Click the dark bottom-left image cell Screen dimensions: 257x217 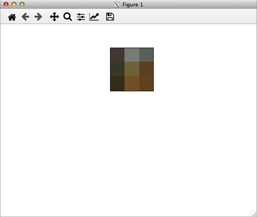point(117,84)
